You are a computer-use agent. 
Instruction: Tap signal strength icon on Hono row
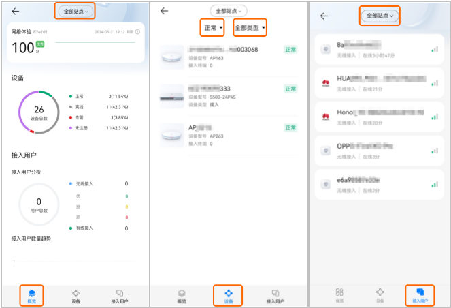(x=435, y=117)
